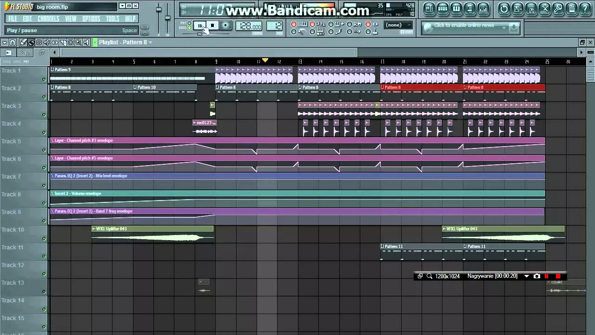
Task: Open the Mixer window
Action: [483, 9]
